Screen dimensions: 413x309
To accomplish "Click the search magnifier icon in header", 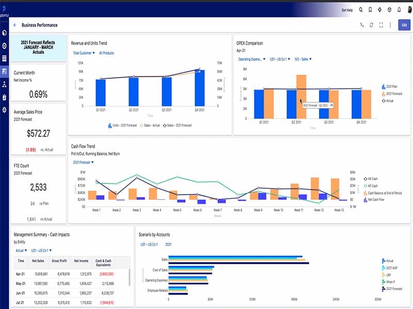I will (360, 10).
